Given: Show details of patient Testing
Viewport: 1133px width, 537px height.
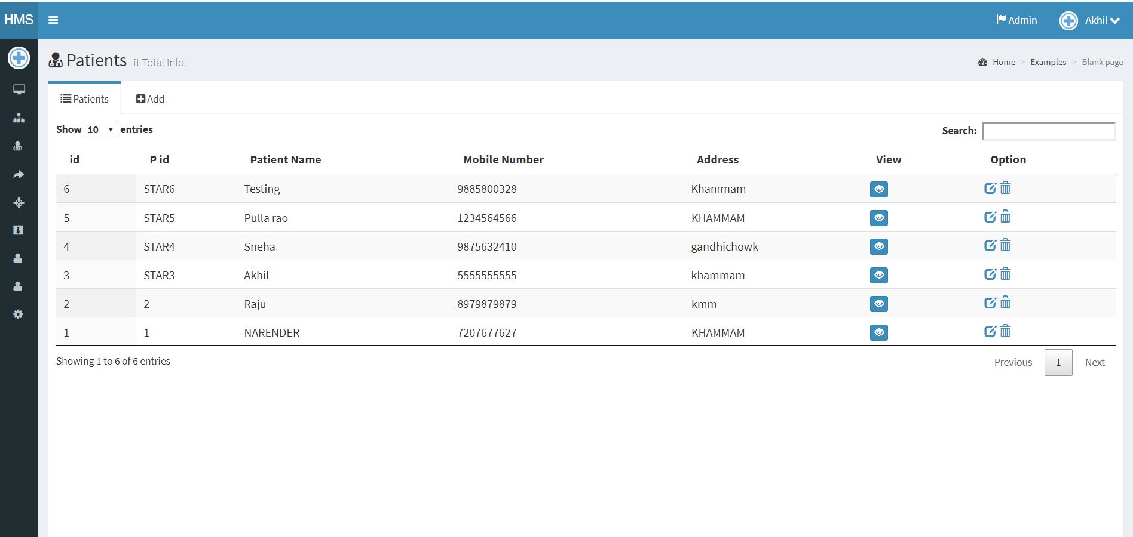Looking at the screenshot, I should click(878, 189).
